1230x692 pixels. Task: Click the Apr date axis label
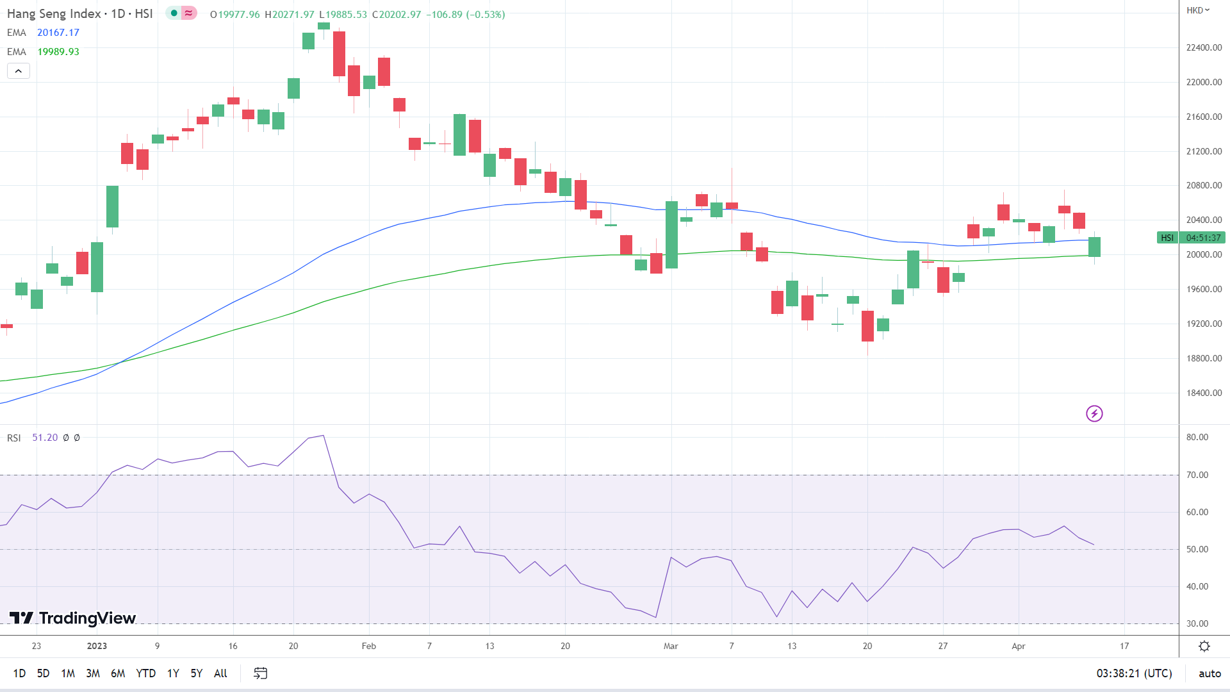click(1019, 646)
